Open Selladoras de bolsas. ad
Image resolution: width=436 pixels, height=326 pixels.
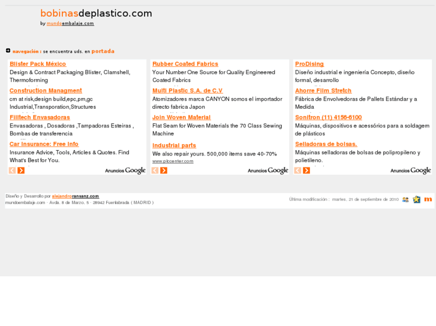pyautogui.click(x=326, y=144)
